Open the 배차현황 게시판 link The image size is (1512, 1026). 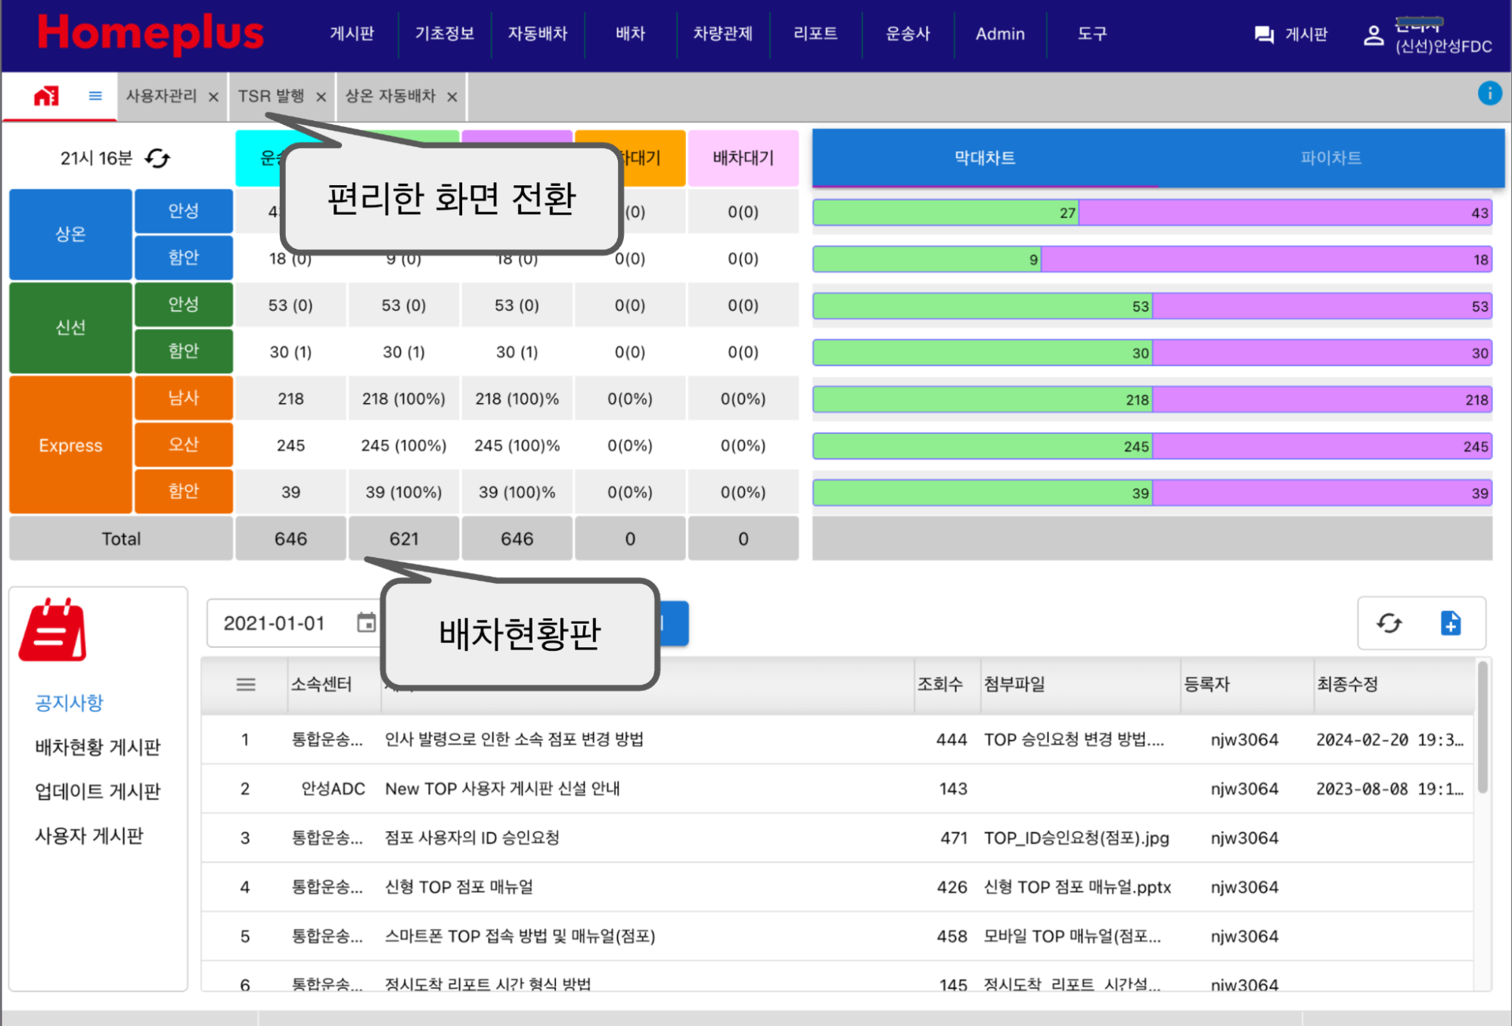coord(98,748)
